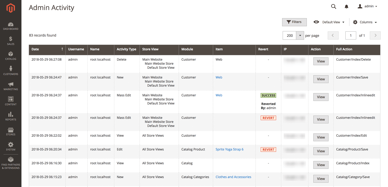The height and width of the screenshot is (187, 388).
Task: Open the Stores sidebar menu
Action: pyautogui.click(x=11, y=132)
